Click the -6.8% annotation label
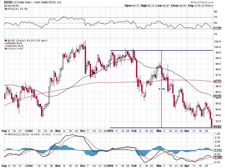The image size is (225, 168). (x=161, y=89)
